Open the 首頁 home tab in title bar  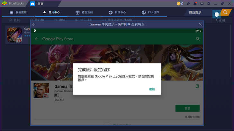click(x=37, y=4)
